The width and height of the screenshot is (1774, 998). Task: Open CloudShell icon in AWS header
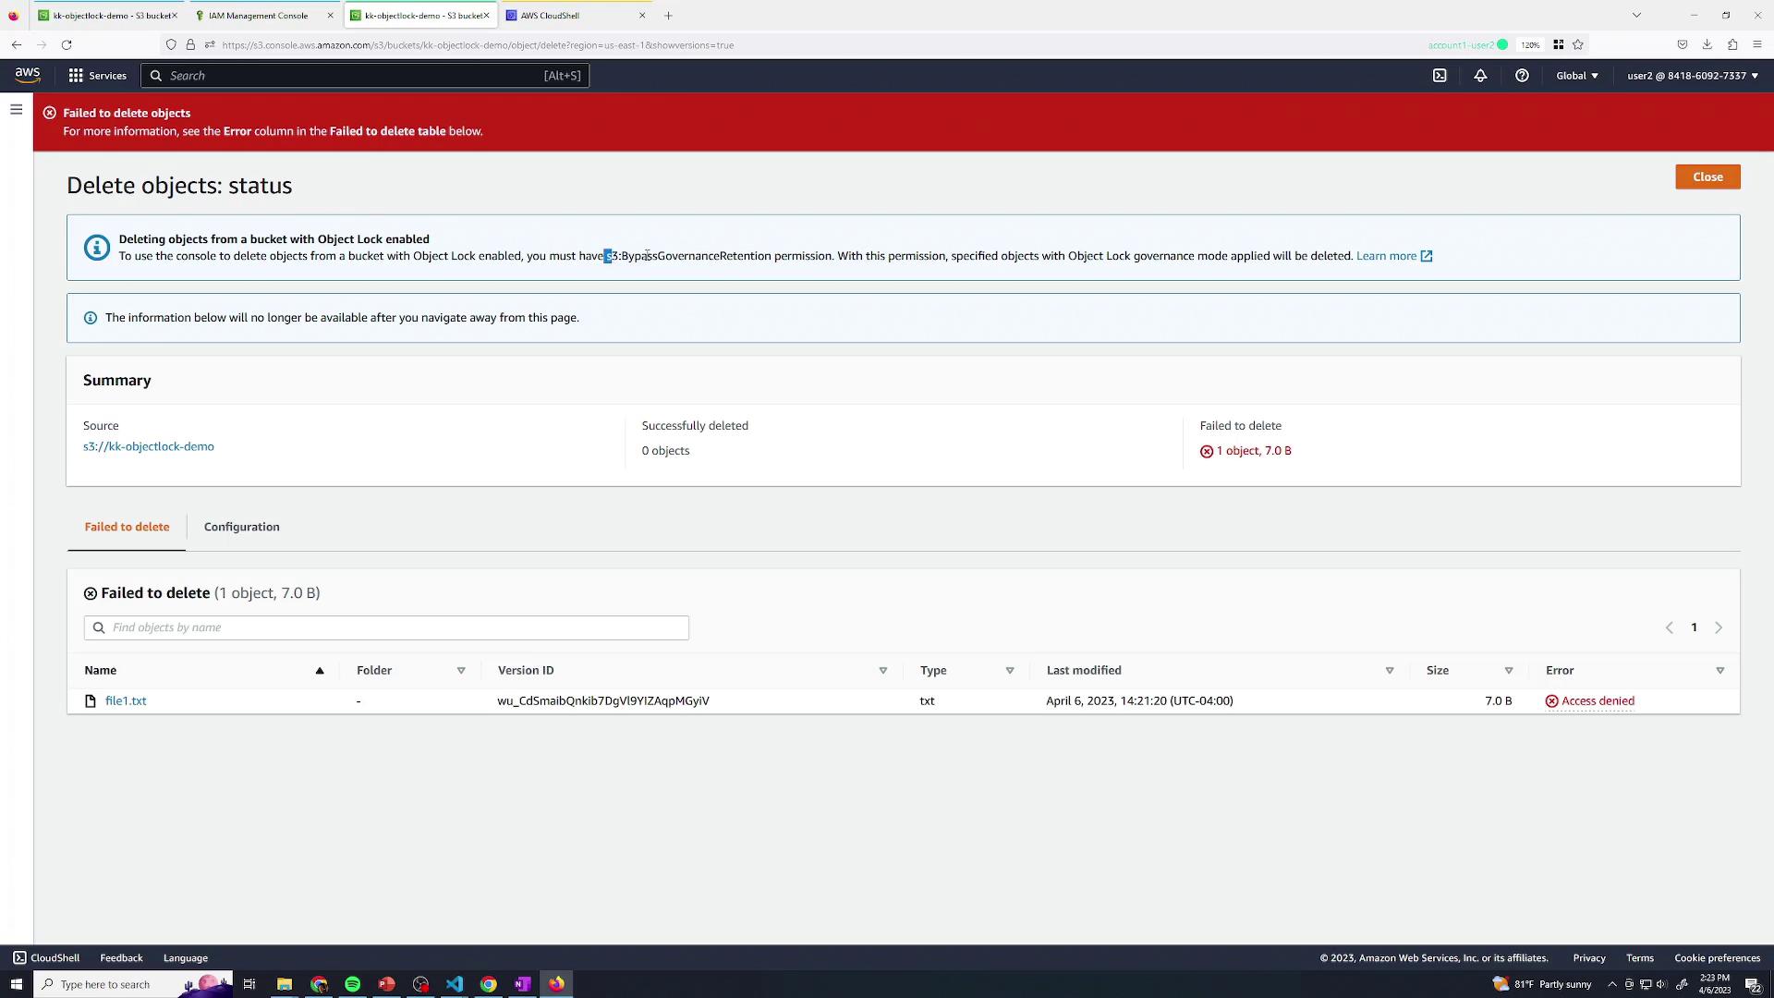[x=1440, y=76]
